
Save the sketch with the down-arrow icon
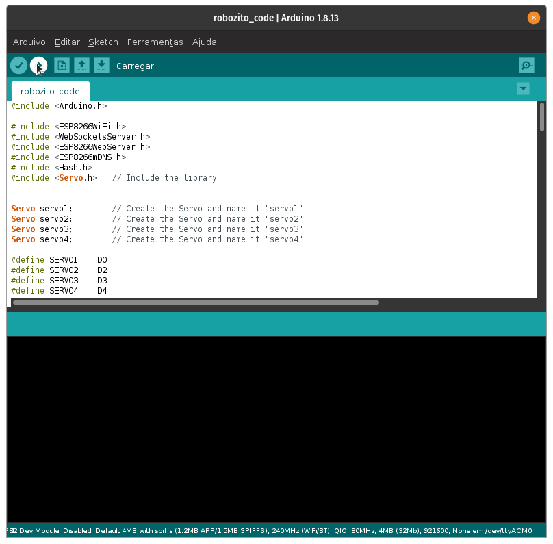[x=101, y=66]
